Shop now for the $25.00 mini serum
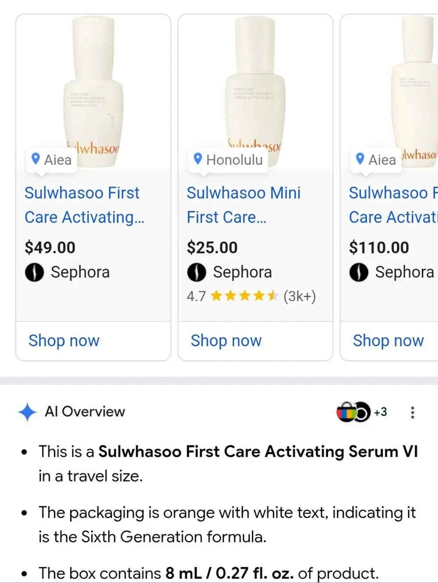The height and width of the screenshot is (583, 438). click(x=226, y=341)
